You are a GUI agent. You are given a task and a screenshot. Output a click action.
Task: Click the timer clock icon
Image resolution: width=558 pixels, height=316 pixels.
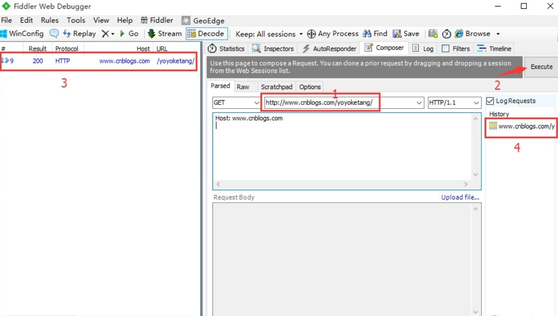[x=447, y=34]
